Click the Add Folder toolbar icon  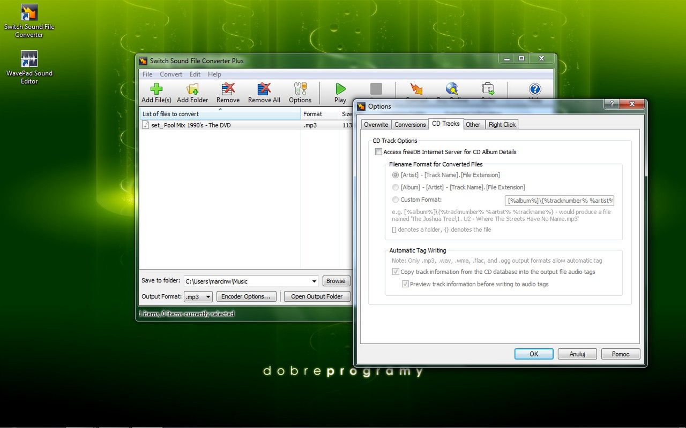tap(192, 89)
